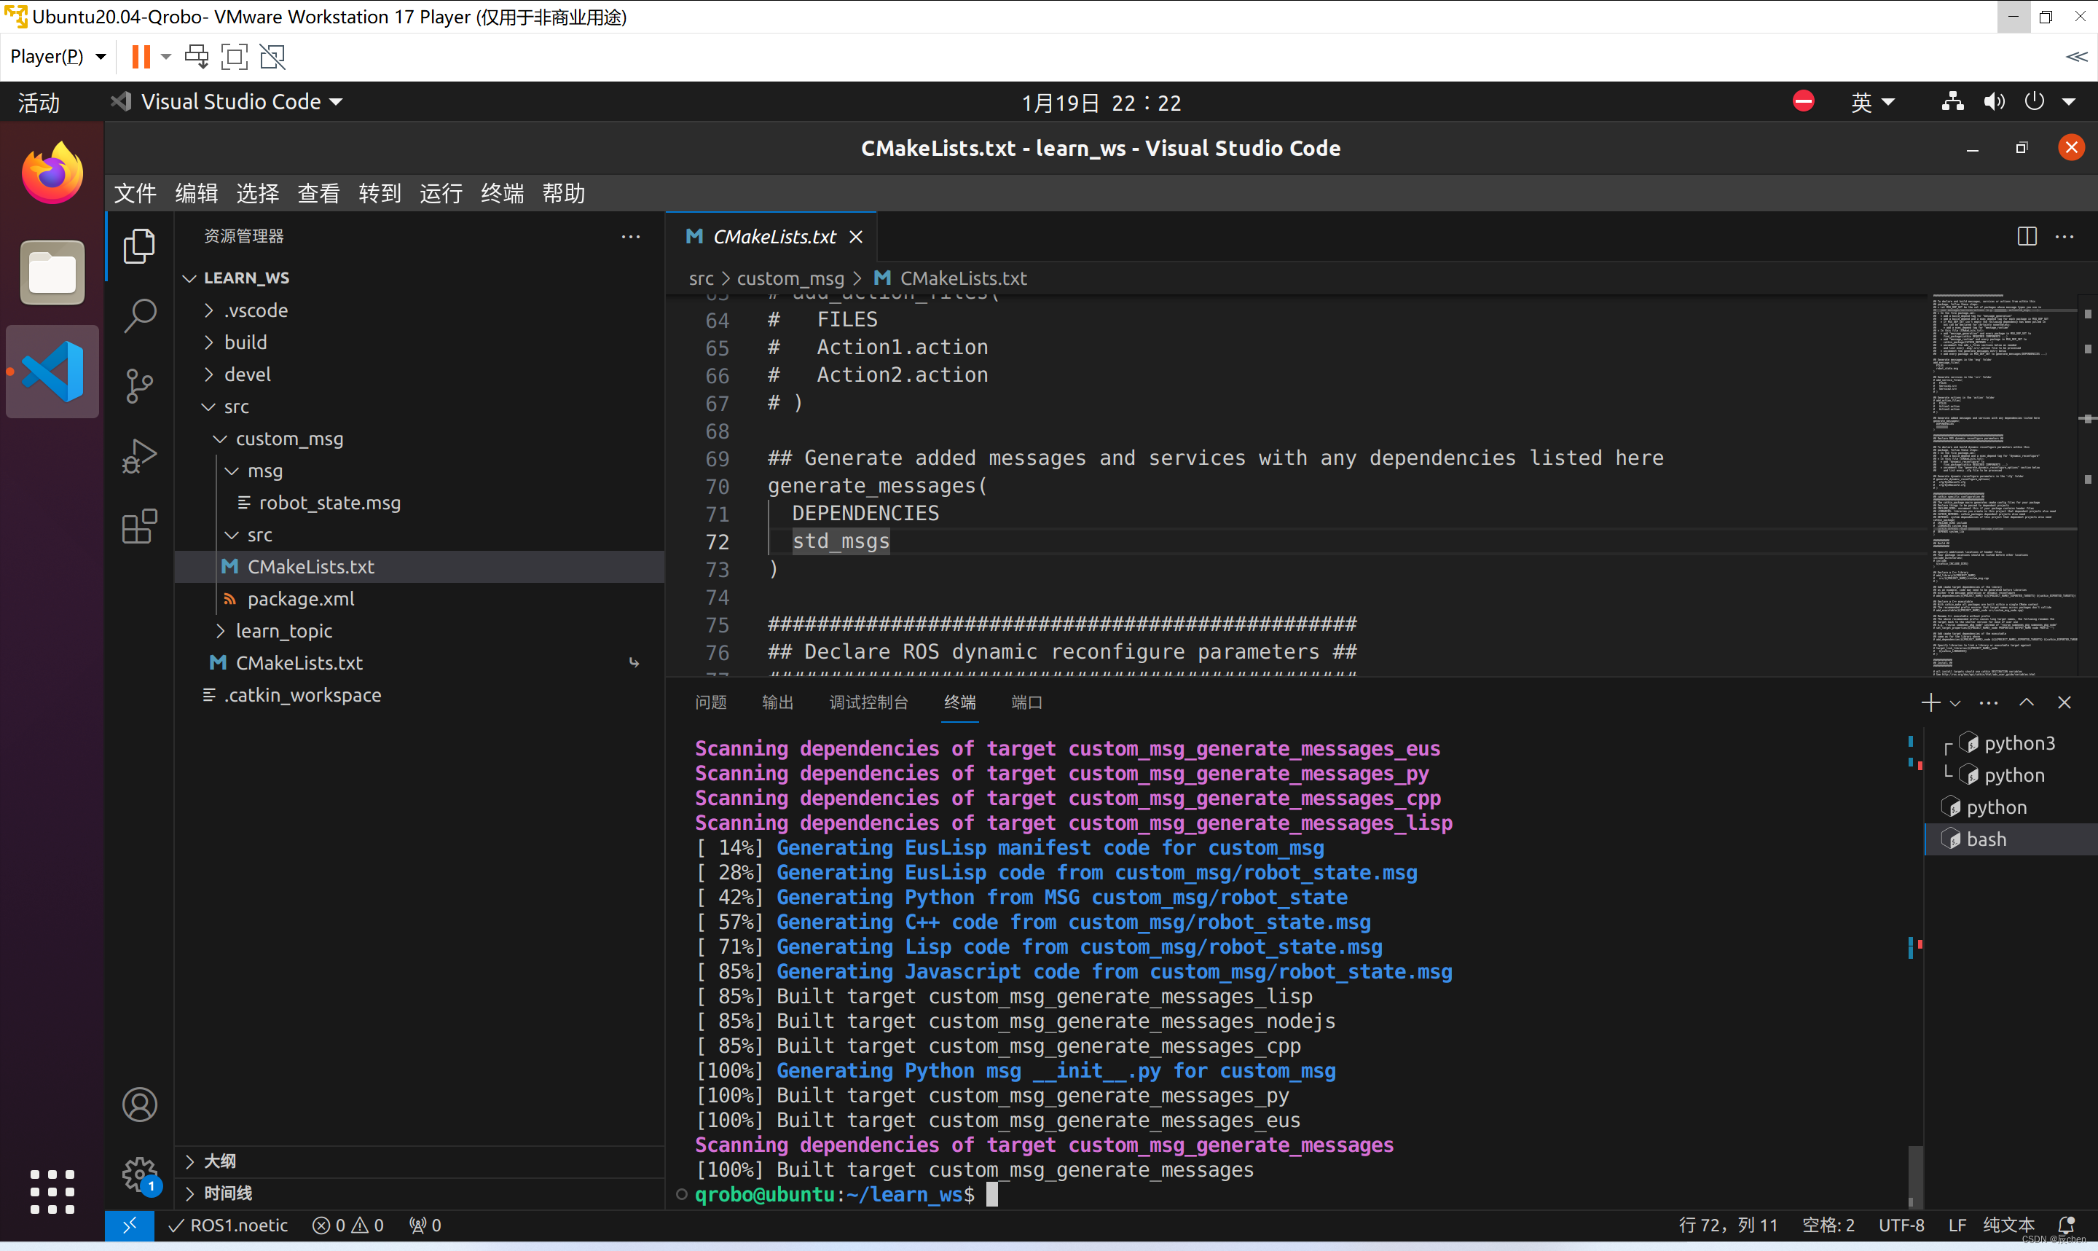Create a new terminal with plus icon
This screenshot has height=1251, width=2098.
[x=1930, y=702]
